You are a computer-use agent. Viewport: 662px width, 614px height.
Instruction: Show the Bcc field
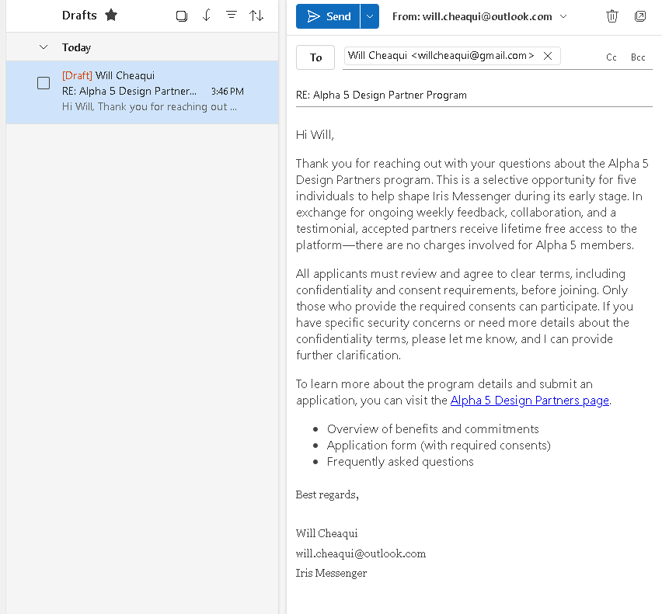pyautogui.click(x=638, y=57)
